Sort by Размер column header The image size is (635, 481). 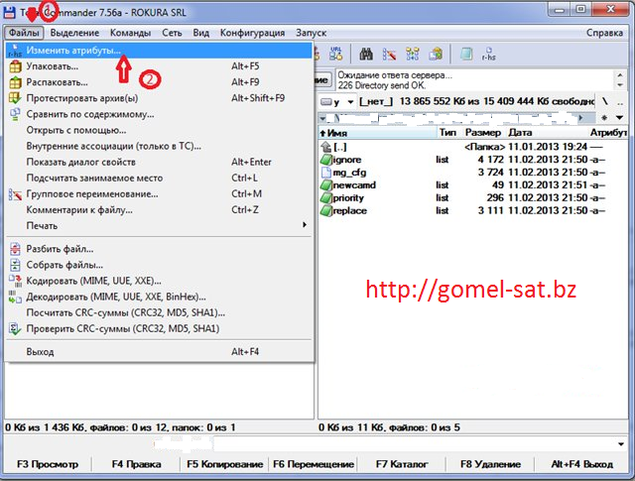[483, 133]
